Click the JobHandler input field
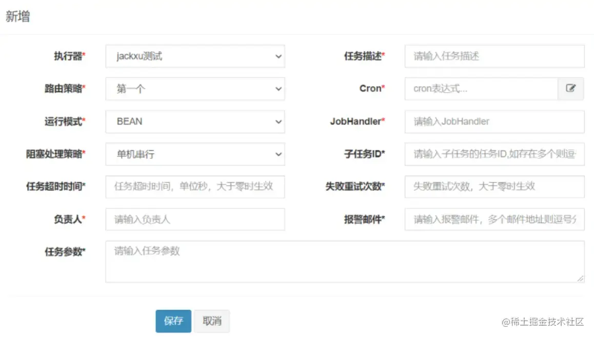 (x=494, y=121)
